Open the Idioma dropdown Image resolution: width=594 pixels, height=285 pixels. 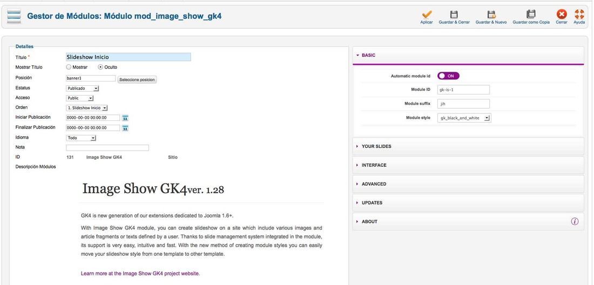(81, 138)
